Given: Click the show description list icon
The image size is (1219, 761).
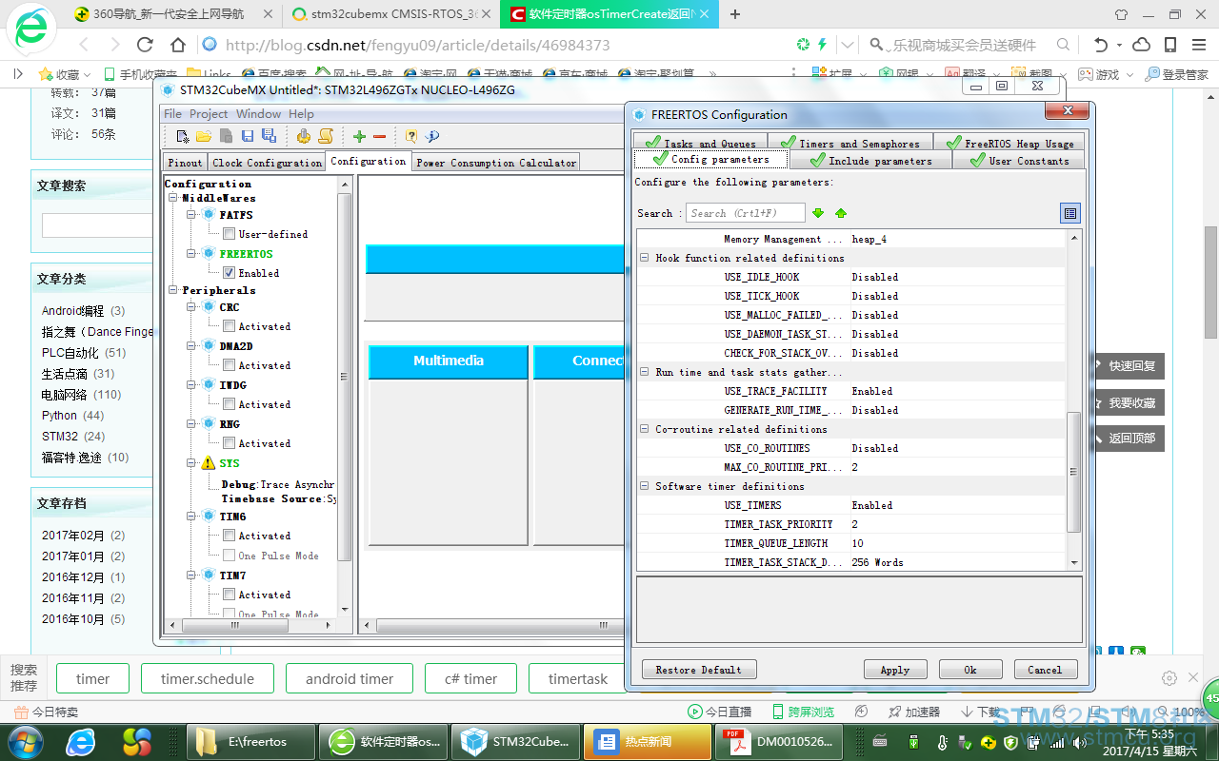Looking at the screenshot, I should 1070,214.
